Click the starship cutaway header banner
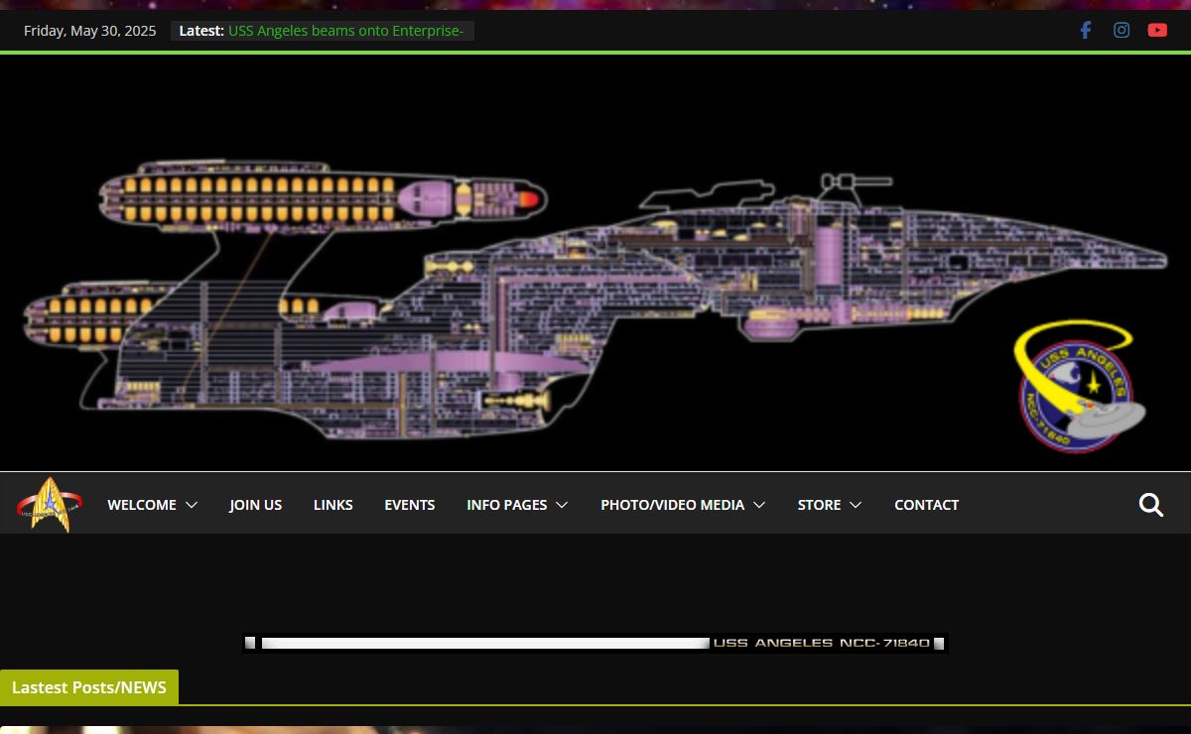 tap(595, 263)
